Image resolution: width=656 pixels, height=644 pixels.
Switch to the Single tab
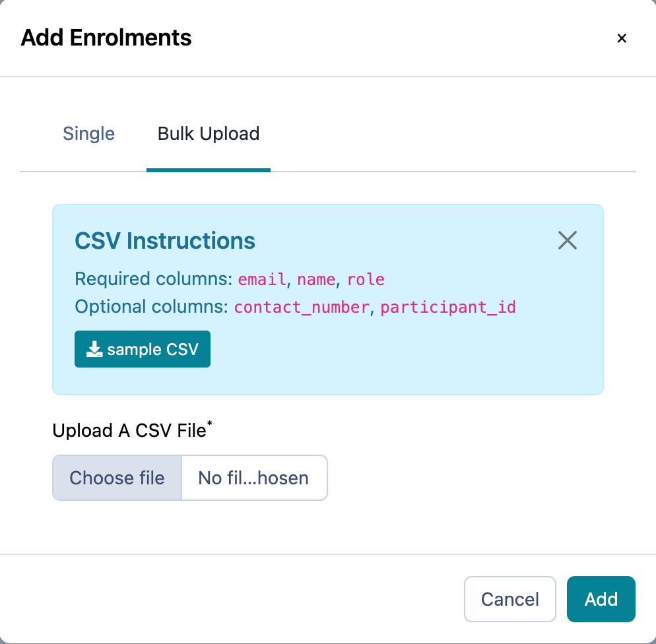click(x=88, y=134)
